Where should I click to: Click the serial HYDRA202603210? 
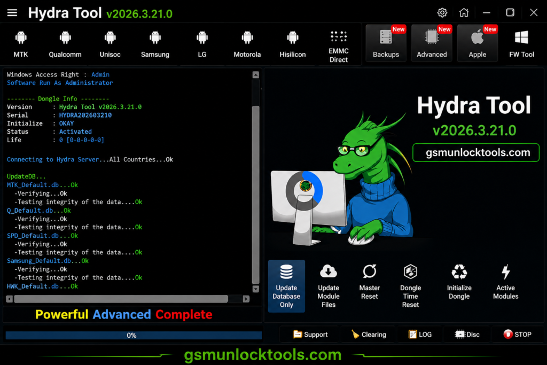tap(85, 115)
